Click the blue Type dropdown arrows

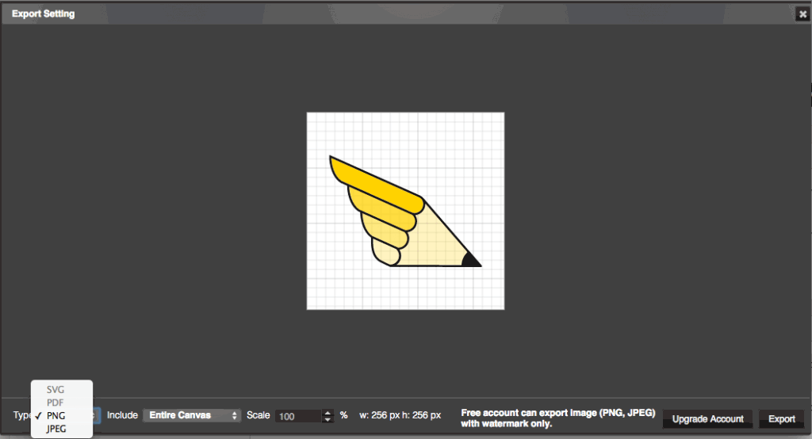coord(97,415)
